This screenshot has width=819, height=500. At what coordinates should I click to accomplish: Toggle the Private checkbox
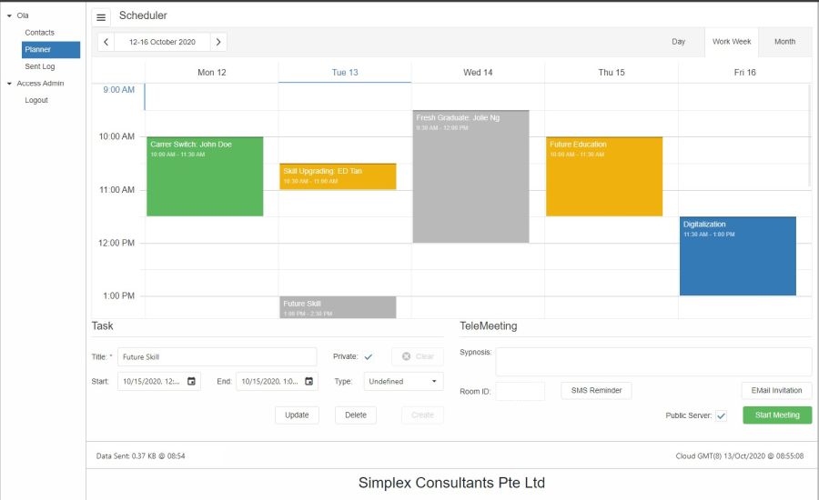(x=369, y=357)
